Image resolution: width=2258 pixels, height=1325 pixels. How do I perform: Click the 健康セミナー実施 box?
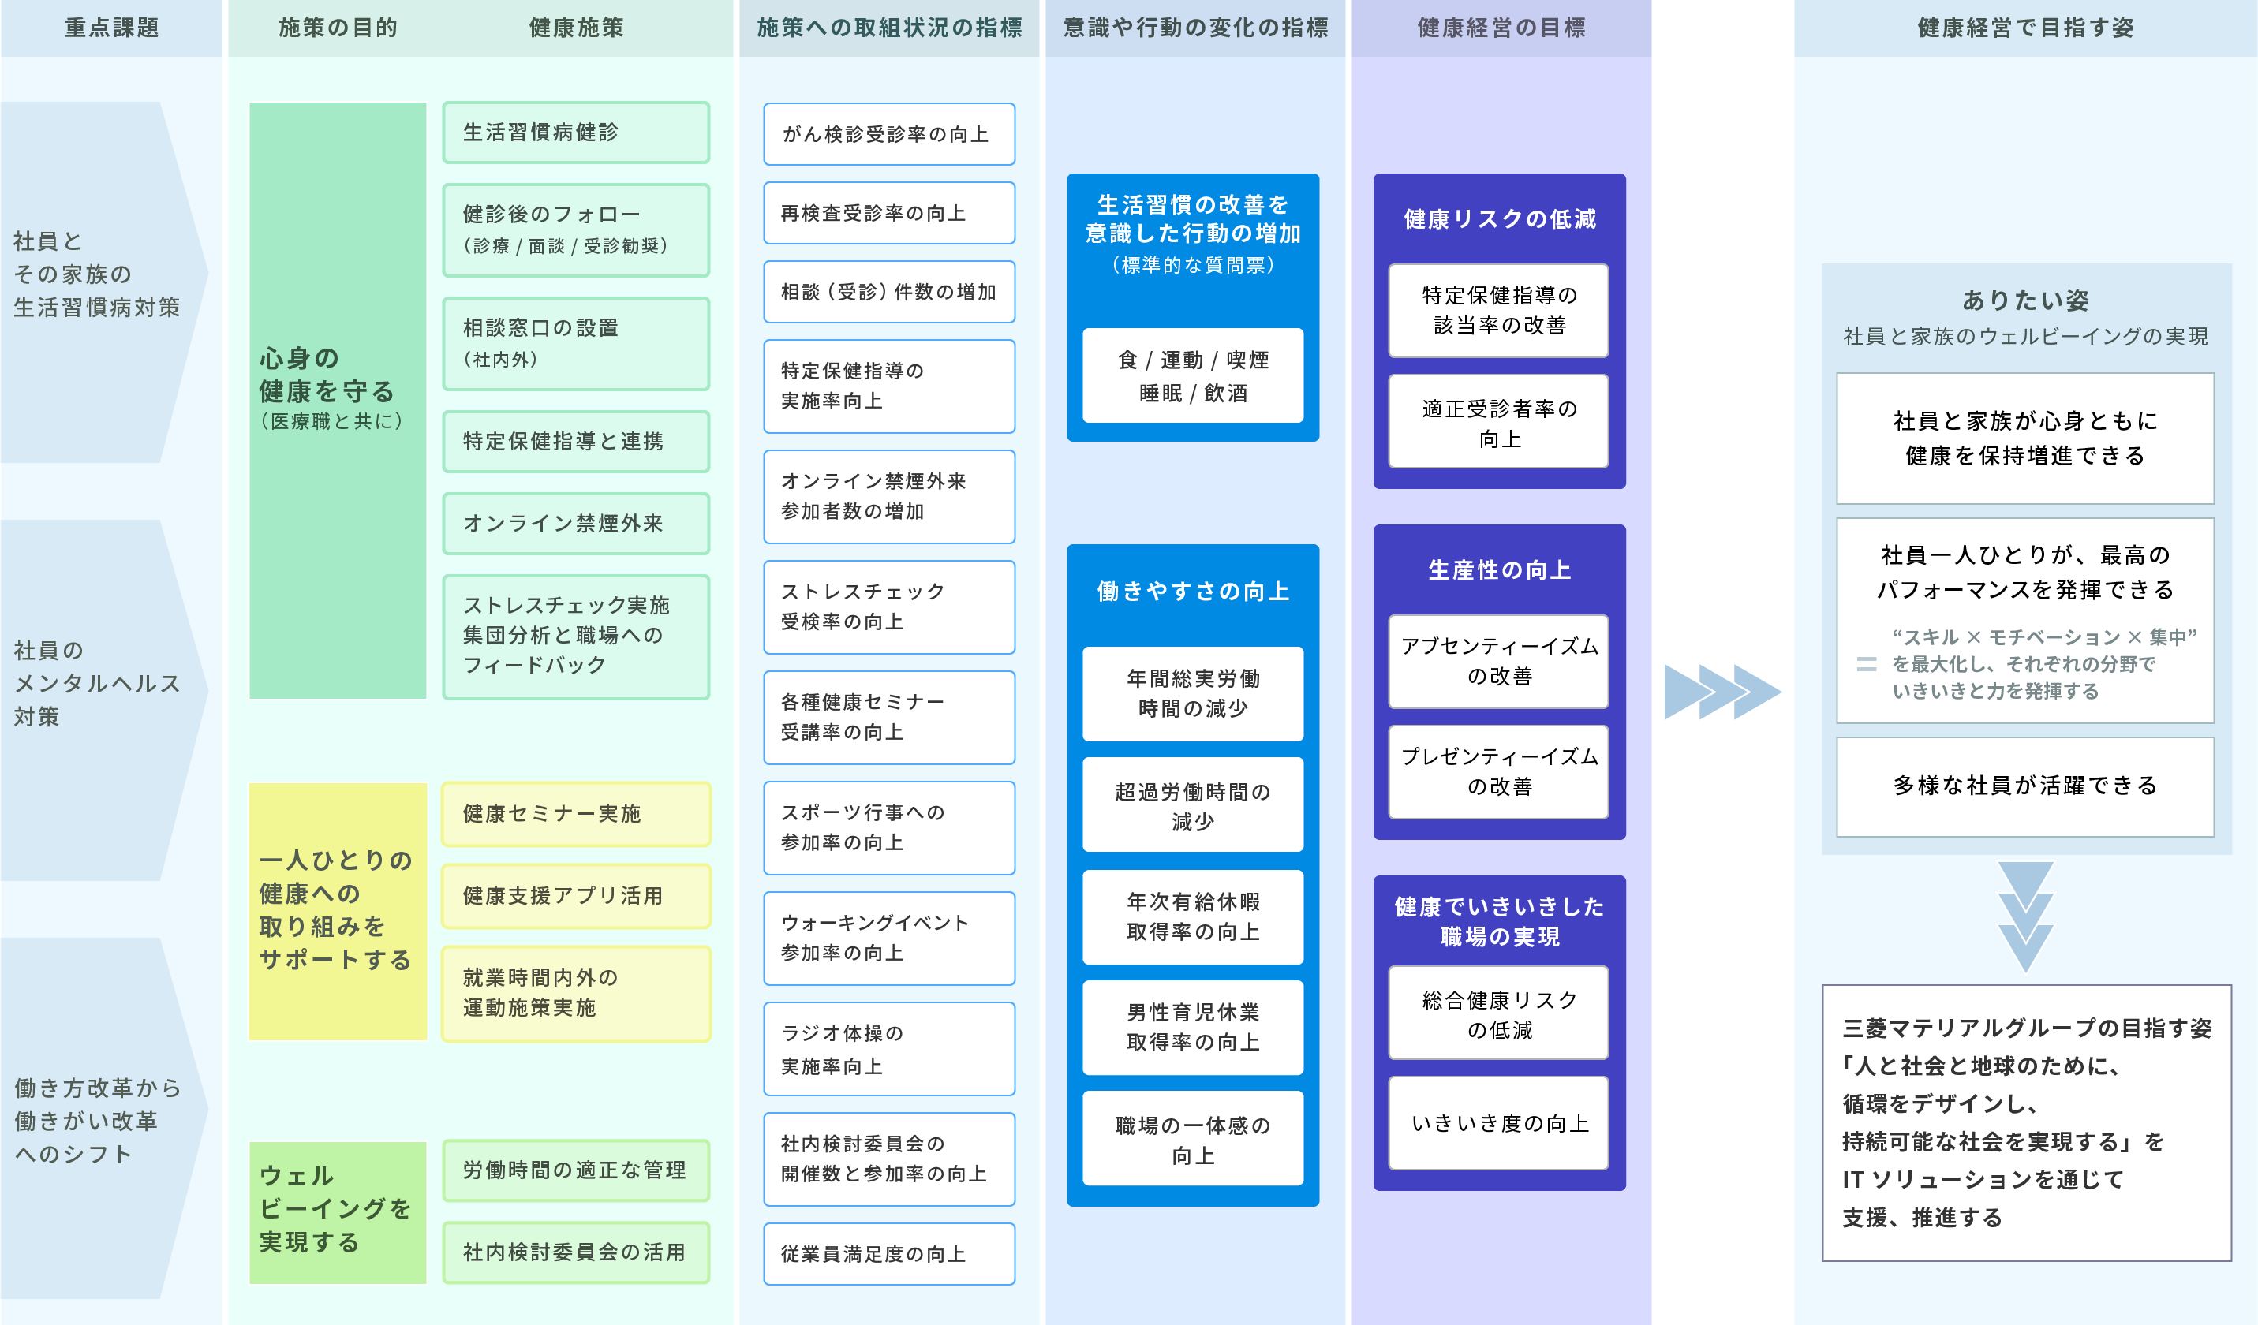[x=576, y=813]
